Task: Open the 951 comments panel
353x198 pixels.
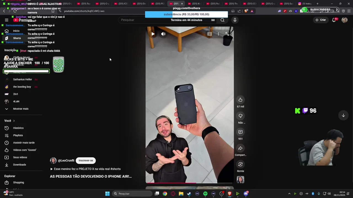Action: [240, 132]
